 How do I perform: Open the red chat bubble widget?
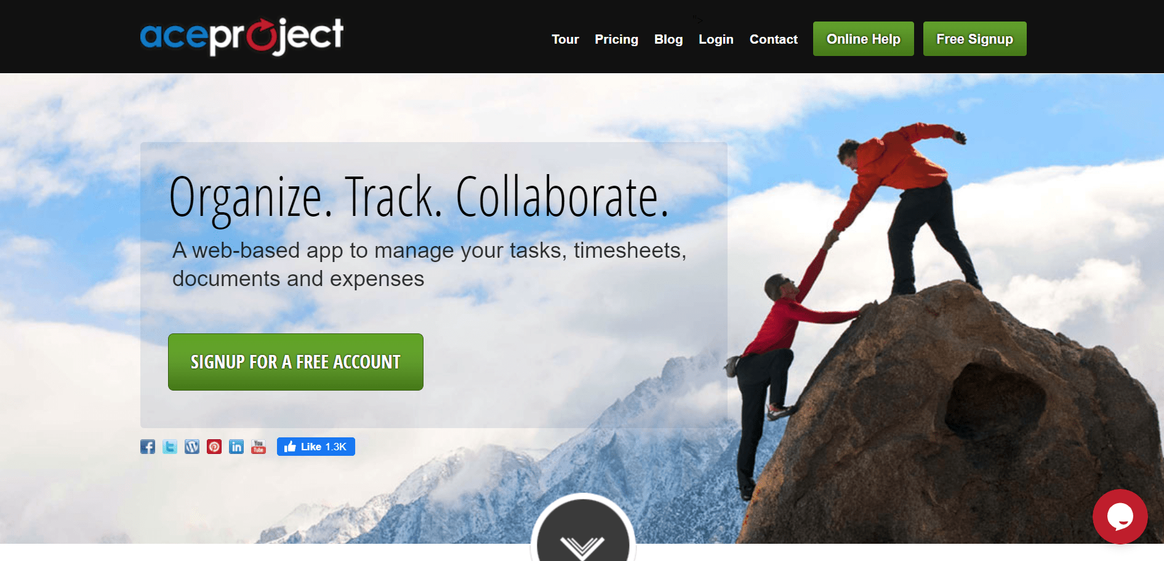click(x=1120, y=517)
